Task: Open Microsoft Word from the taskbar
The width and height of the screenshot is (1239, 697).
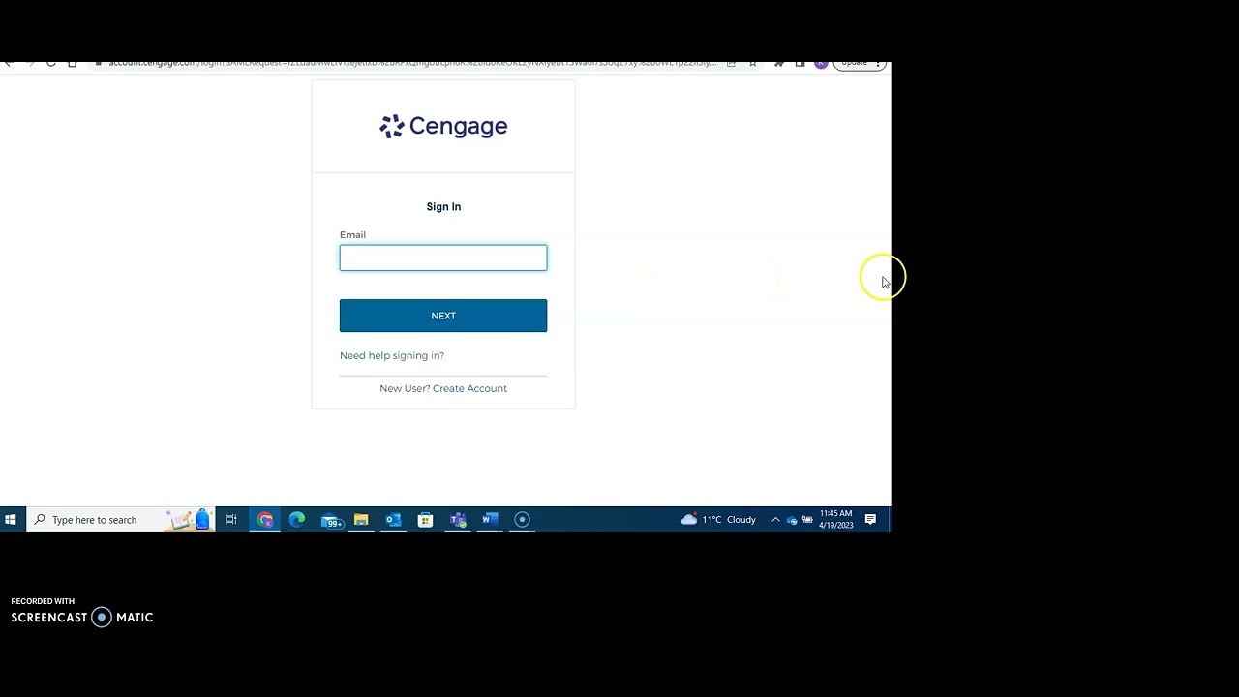Action: pyautogui.click(x=490, y=520)
